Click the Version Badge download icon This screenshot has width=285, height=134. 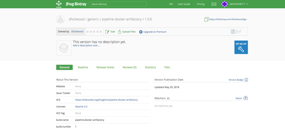point(246,80)
